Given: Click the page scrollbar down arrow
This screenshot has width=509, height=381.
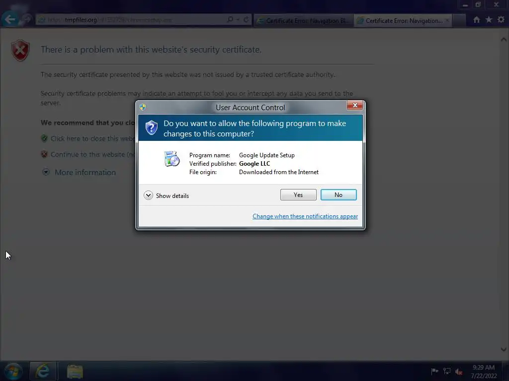Looking at the screenshot, I should [504, 349].
